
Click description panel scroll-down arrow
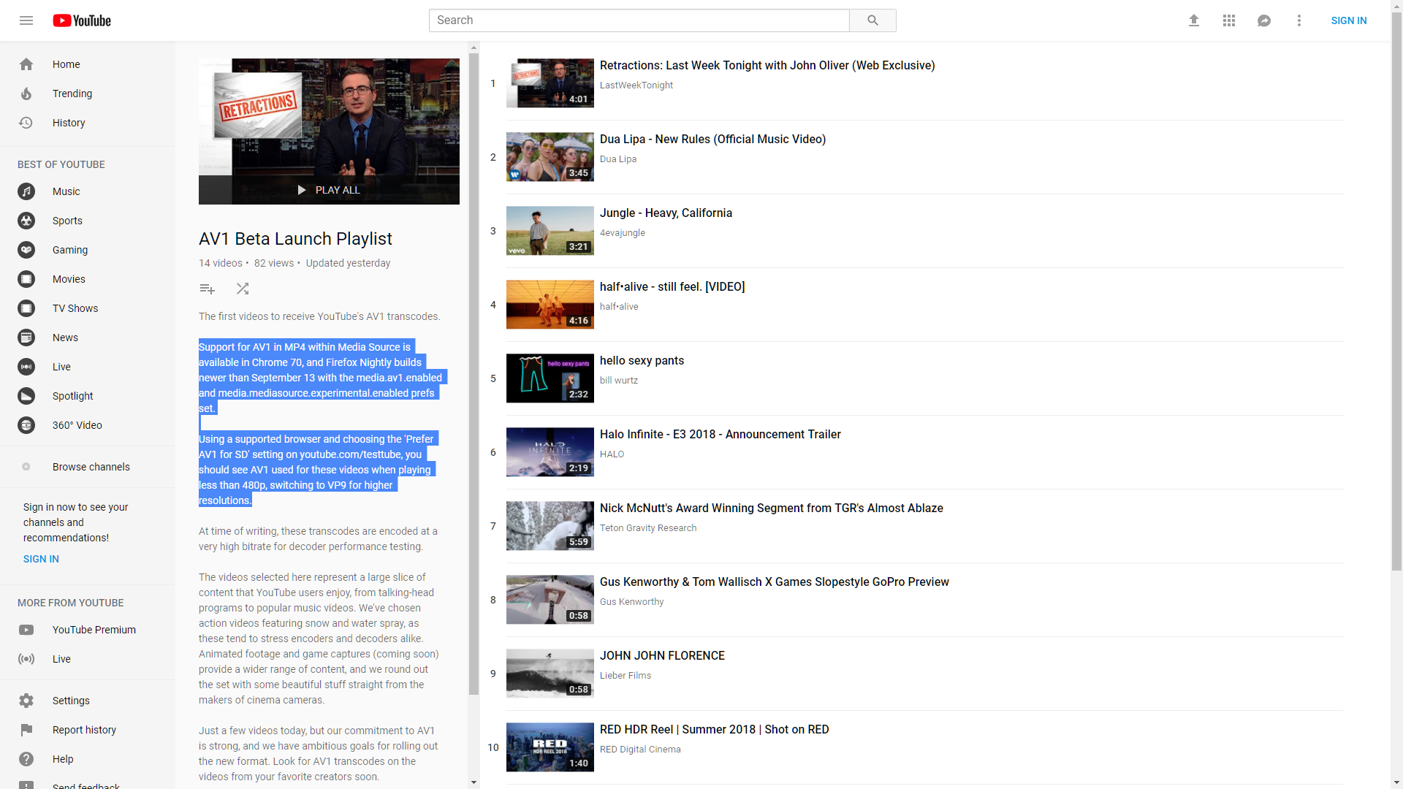tap(474, 782)
